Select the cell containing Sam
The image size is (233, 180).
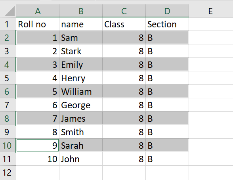point(81,38)
